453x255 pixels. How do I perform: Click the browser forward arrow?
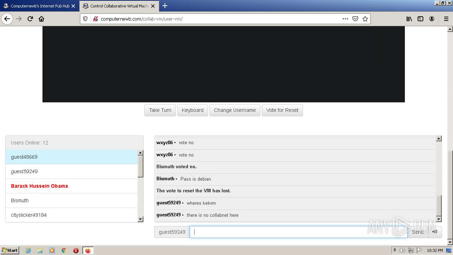(19, 19)
